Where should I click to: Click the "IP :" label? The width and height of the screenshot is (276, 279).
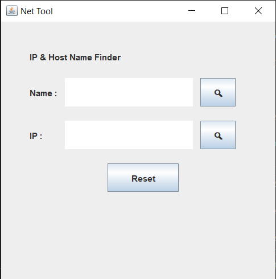[36, 136]
